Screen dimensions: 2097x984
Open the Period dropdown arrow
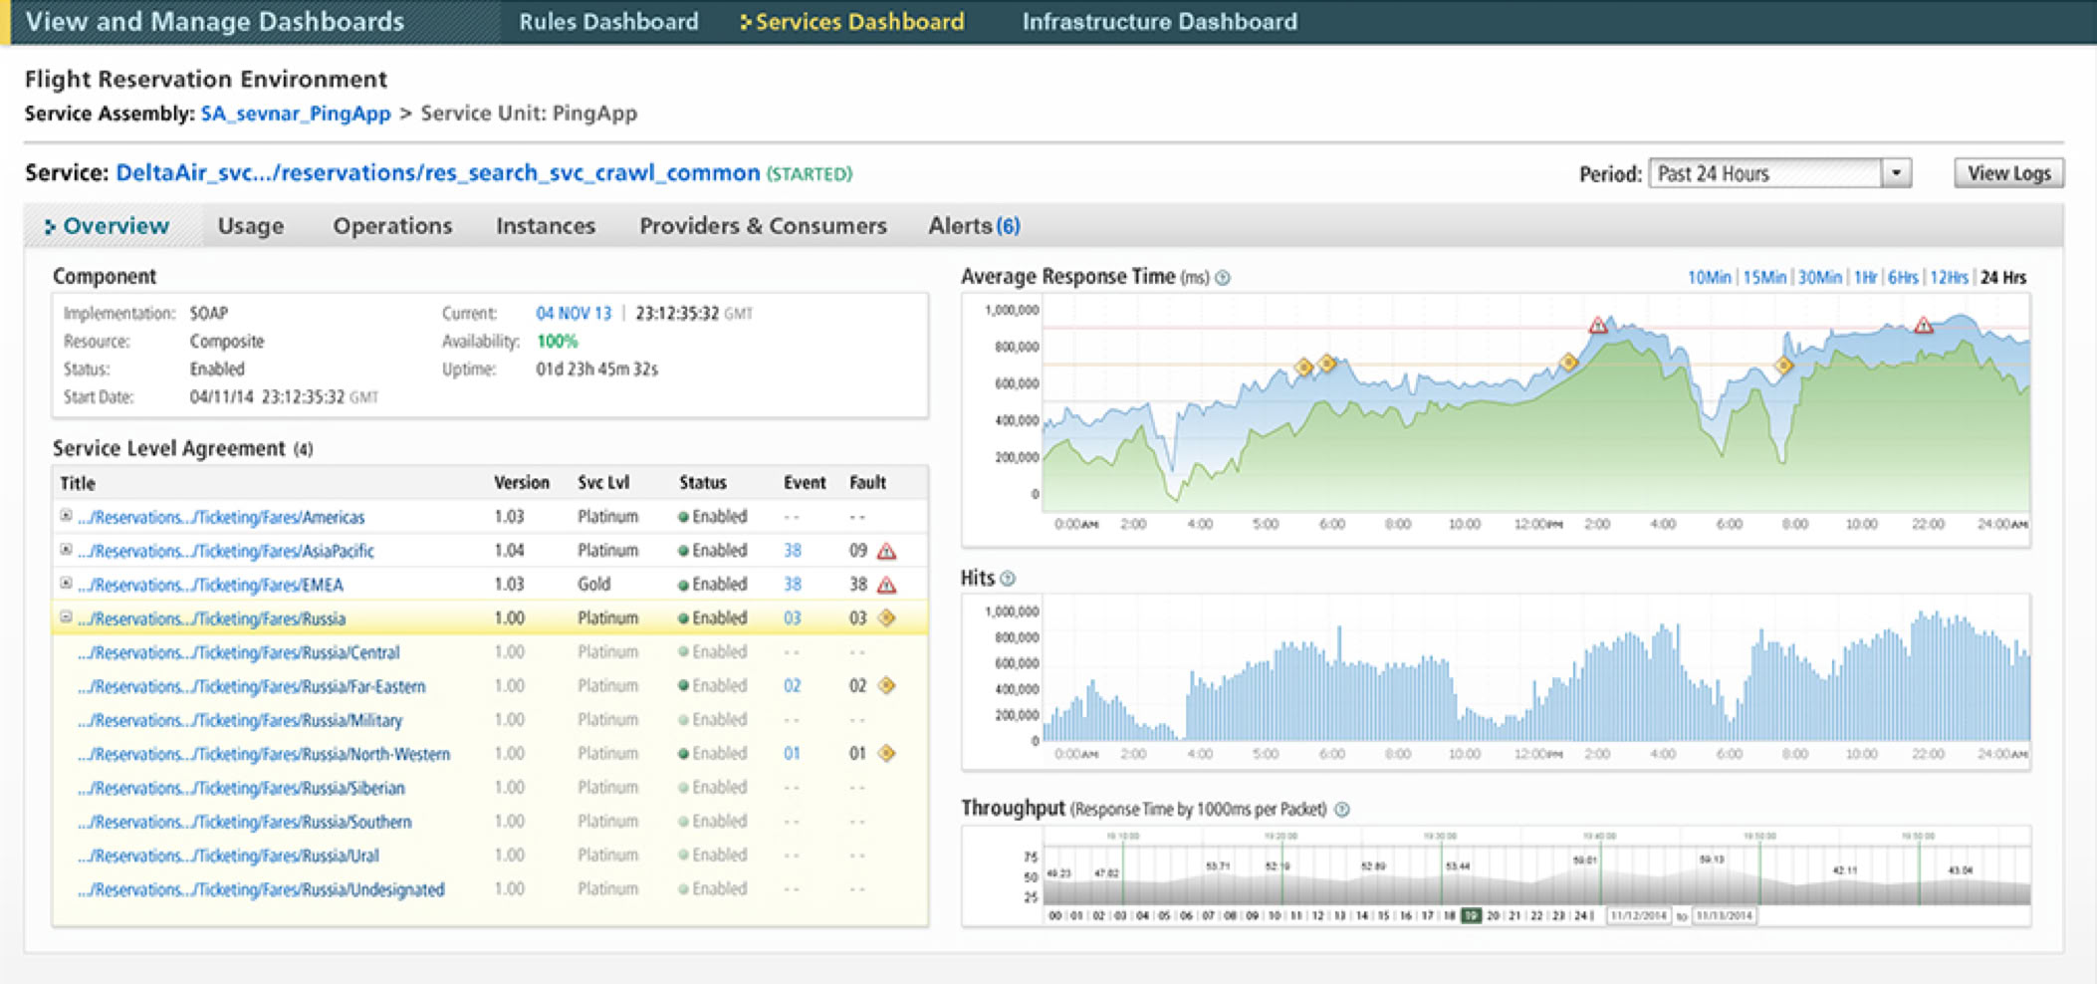tap(1896, 173)
